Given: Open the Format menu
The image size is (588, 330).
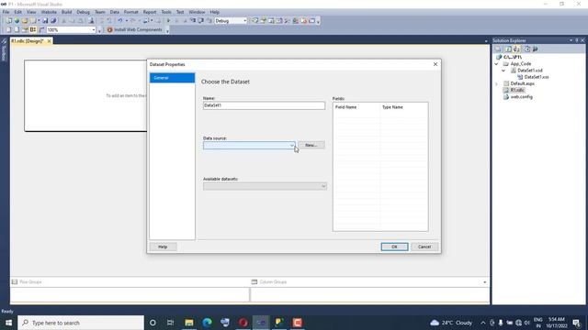Looking at the screenshot, I should pyautogui.click(x=130, y=12).
